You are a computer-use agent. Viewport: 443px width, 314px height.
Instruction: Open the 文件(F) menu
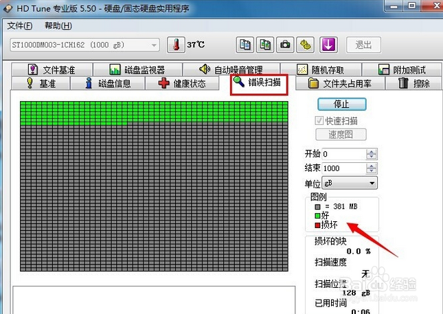(19, 26)
